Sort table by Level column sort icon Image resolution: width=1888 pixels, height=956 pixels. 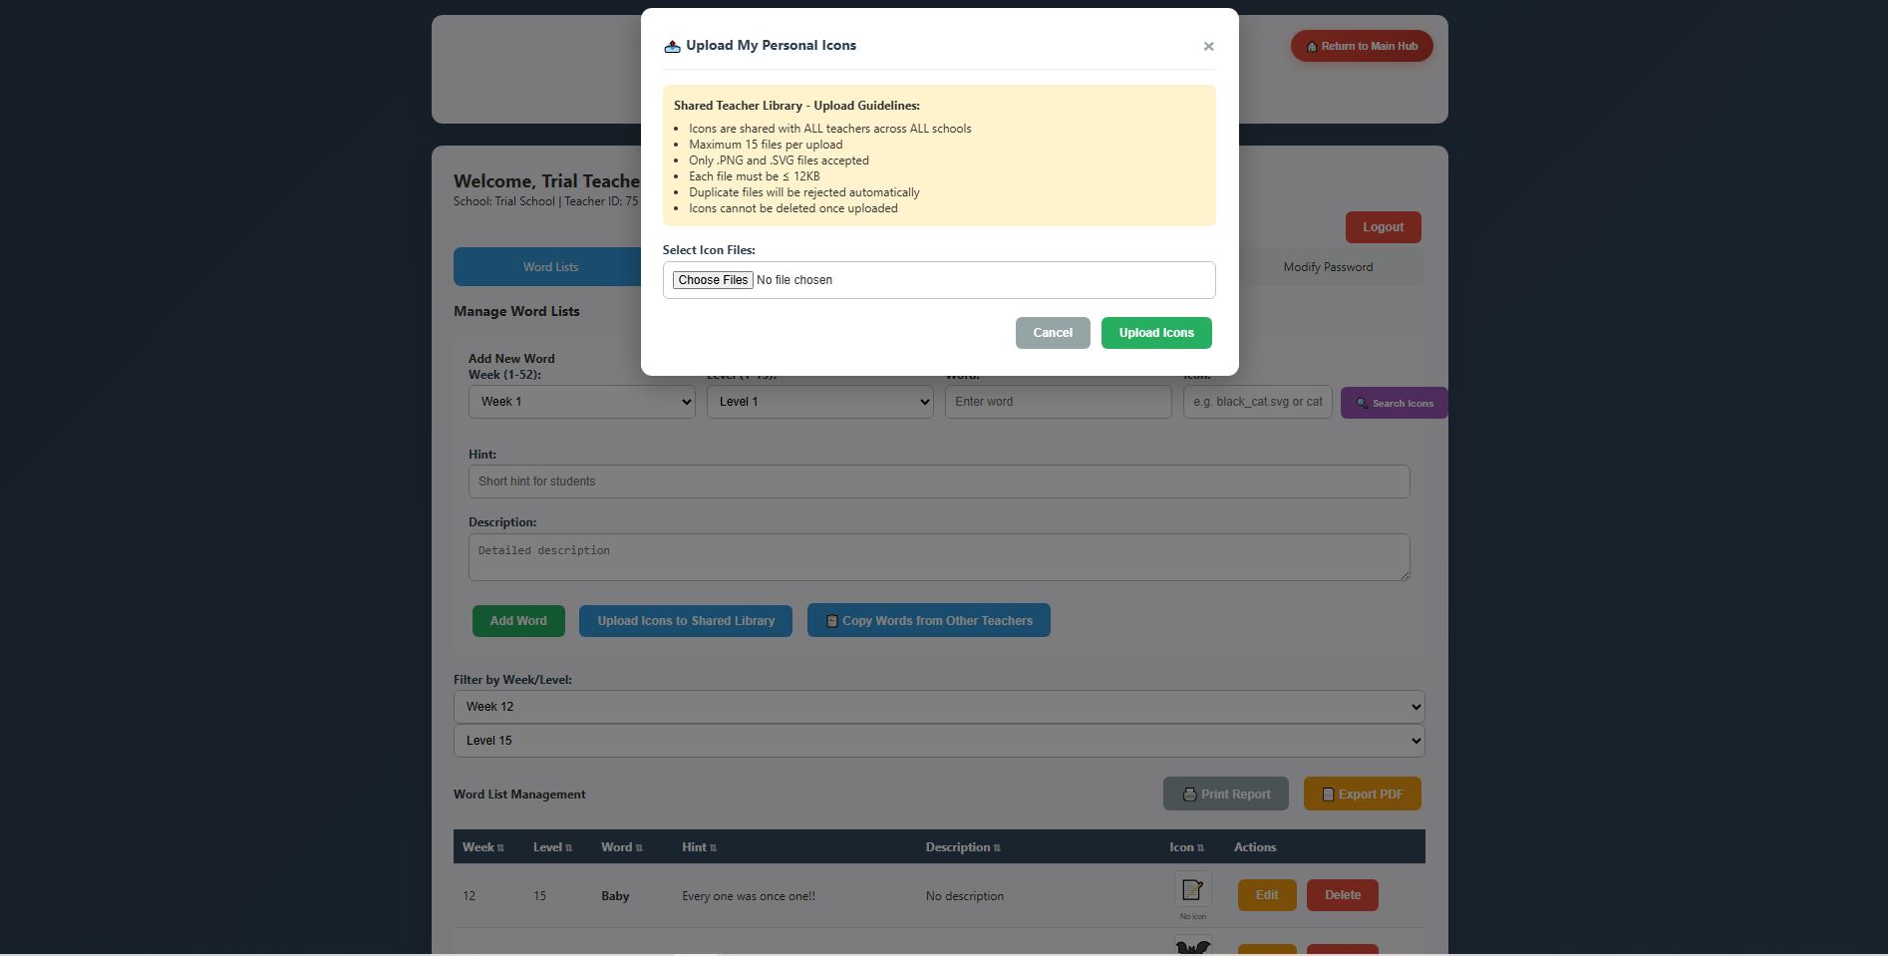pyautogui.click(x=568, y=848)
